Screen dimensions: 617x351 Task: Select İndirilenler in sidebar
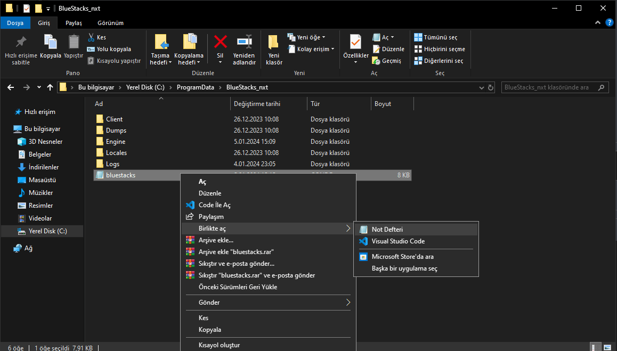tap(43, 167)
